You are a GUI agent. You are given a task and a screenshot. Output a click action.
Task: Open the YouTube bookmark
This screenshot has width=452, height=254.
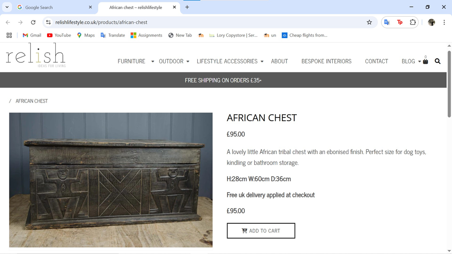coord(59,35)
